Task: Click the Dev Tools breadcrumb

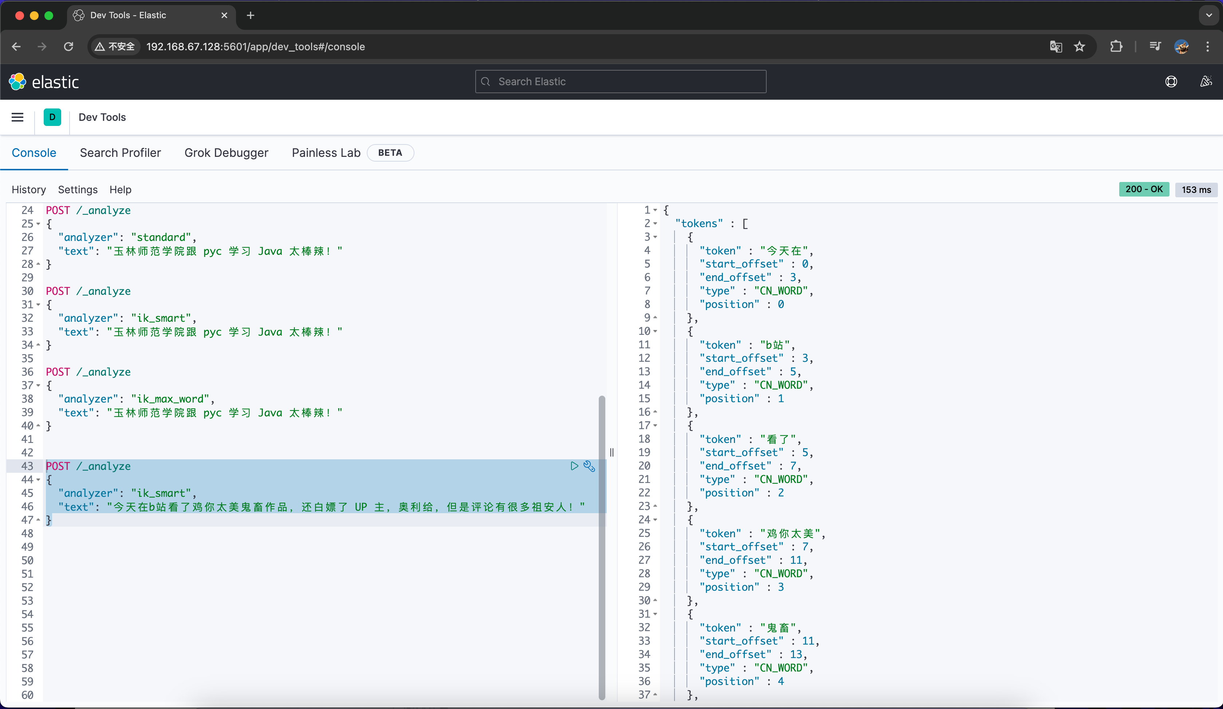Action: pyautogui.click(x=102, y=117)
